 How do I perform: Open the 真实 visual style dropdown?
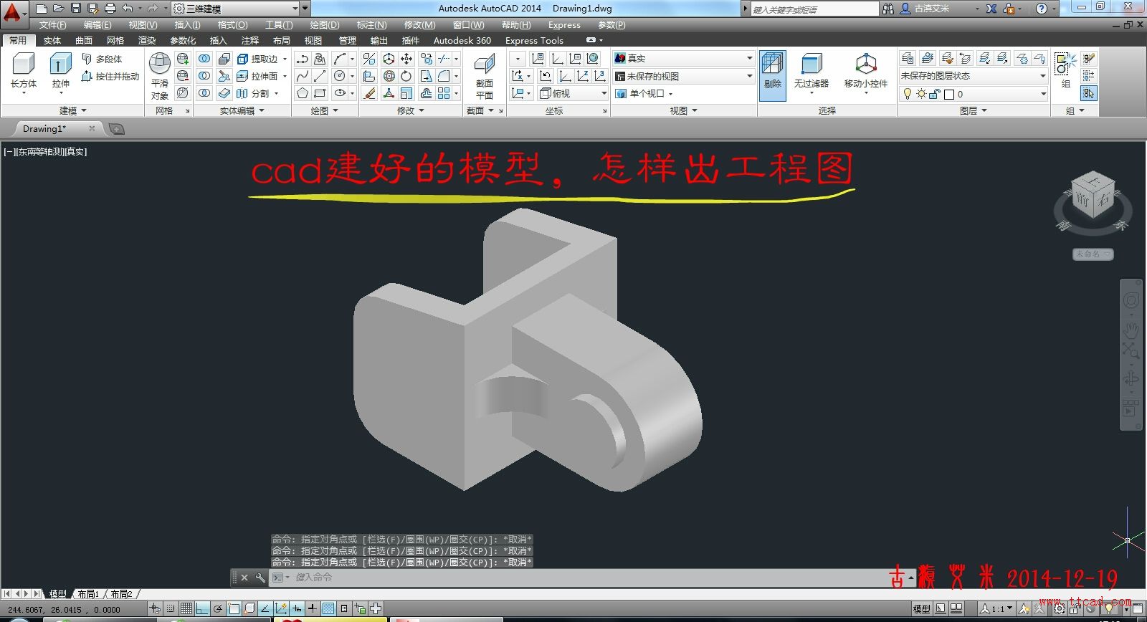684,58
